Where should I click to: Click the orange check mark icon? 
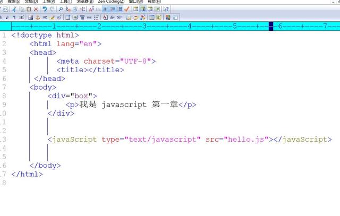(127, 9)
